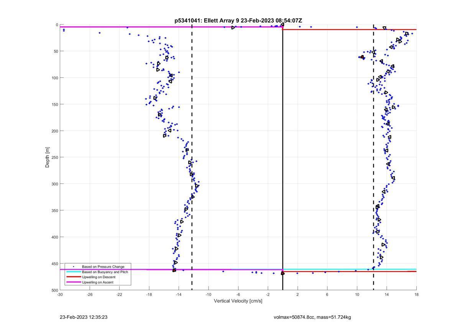Click x-axis tick label '6'
The width and height of the screenshot is (460, 326).
point(327,295)
